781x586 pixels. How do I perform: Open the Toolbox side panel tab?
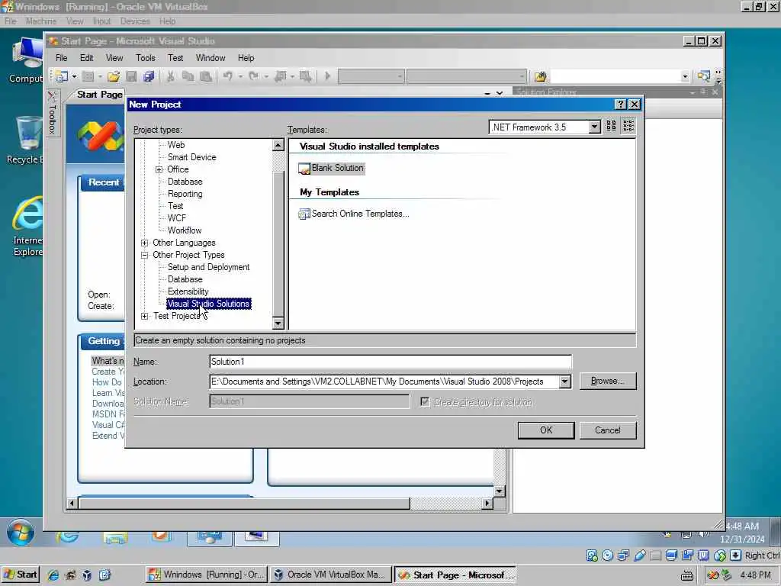53,113
